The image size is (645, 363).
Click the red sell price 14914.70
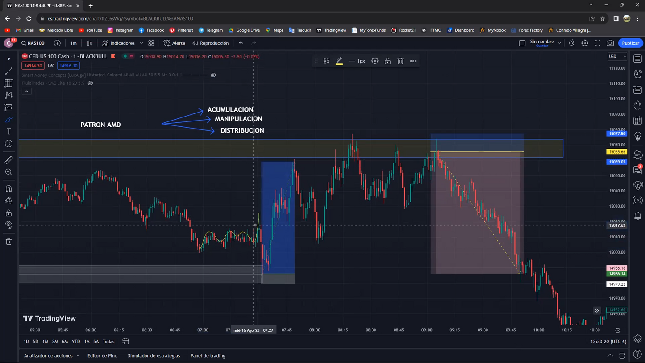click(33, 66)
